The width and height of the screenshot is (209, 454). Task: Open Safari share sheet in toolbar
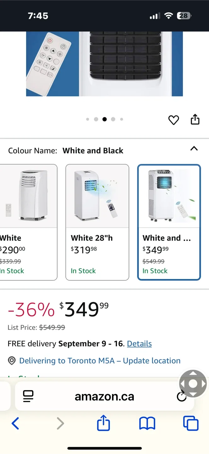tap(104, 423)
